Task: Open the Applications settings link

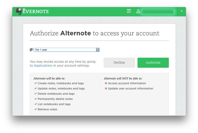Action: click(43, 66)
